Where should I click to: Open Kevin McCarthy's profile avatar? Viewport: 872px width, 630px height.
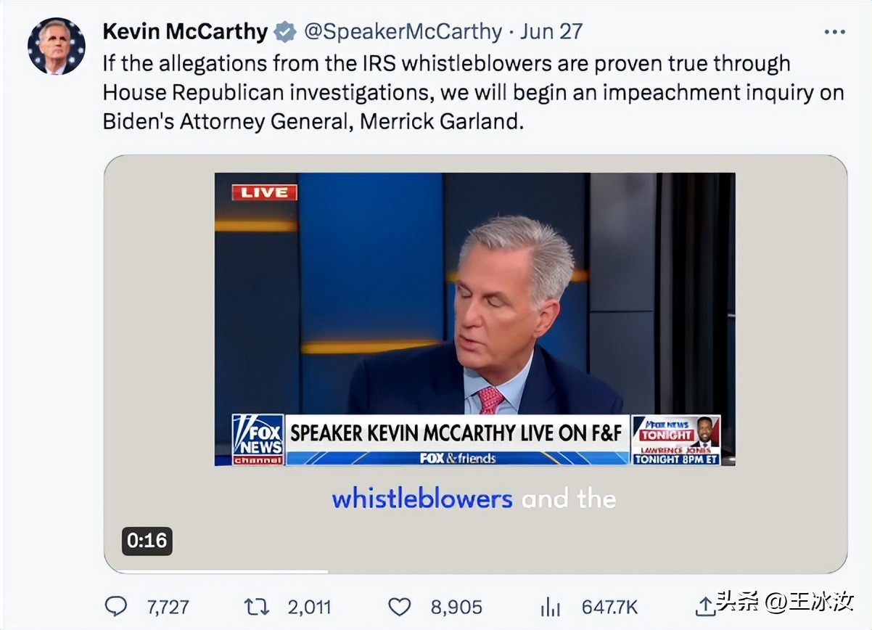click(x=56, y=46)
